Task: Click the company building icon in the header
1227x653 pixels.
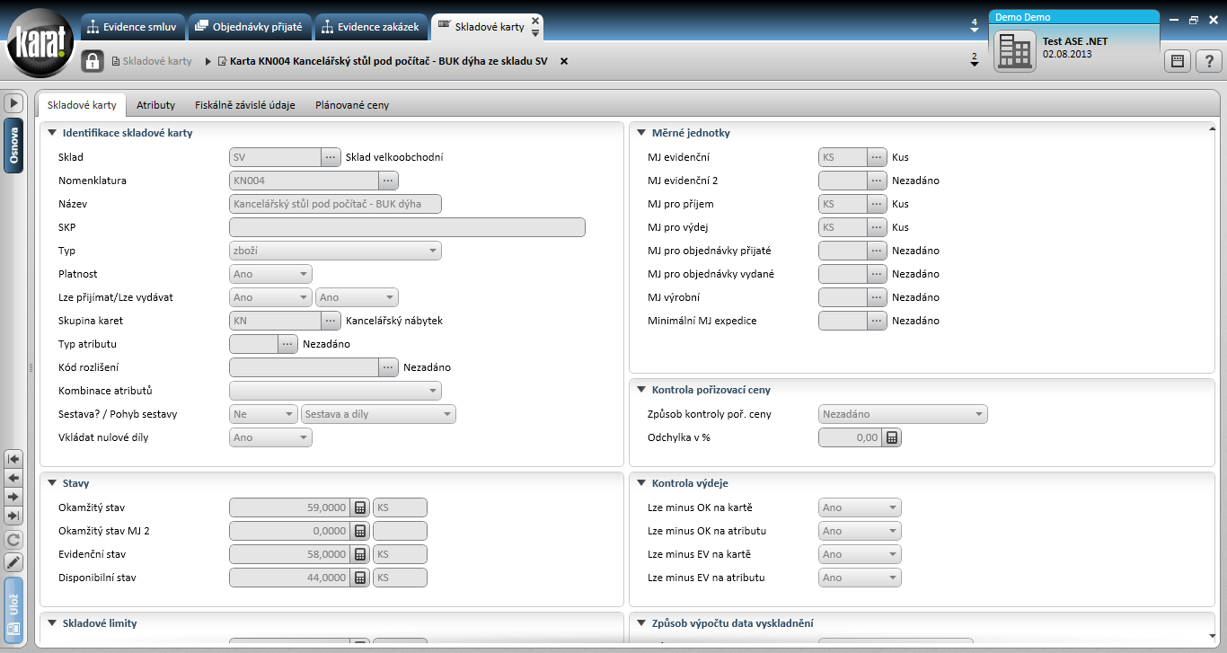Action: click(x=1015, y=50)
